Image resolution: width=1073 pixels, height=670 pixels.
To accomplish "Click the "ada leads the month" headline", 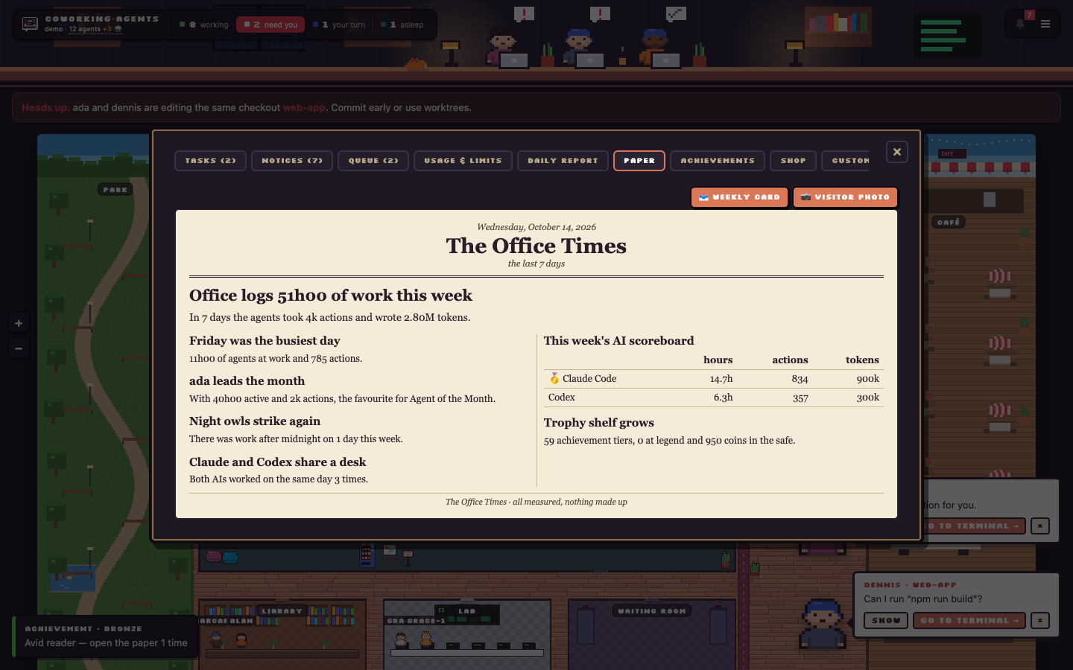I will (247, 381).
